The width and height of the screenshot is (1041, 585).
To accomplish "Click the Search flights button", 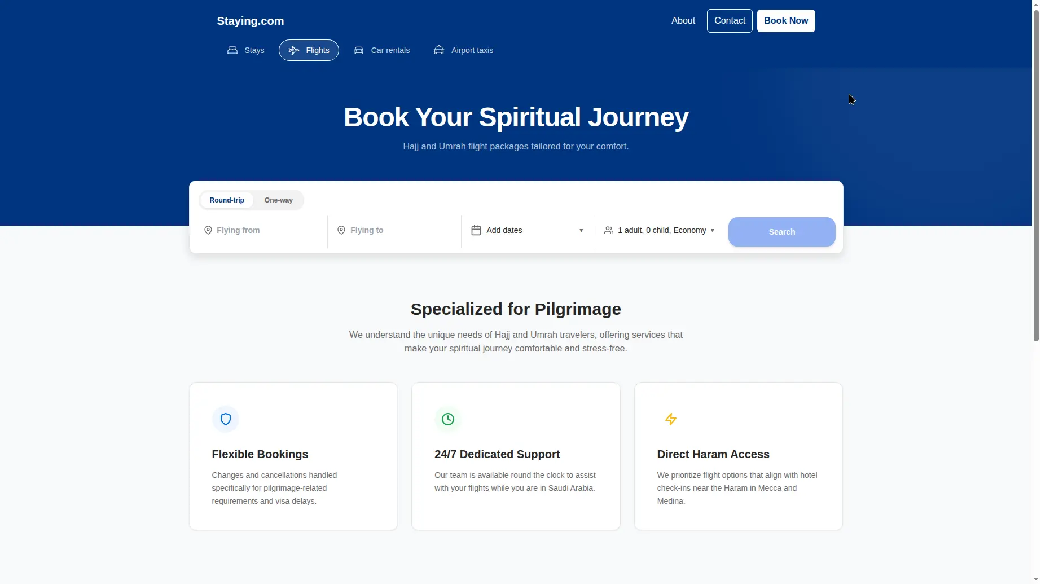I will point(782,232).
